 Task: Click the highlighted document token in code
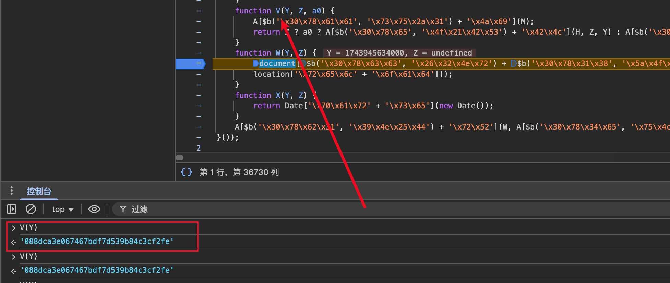point(277,63)
